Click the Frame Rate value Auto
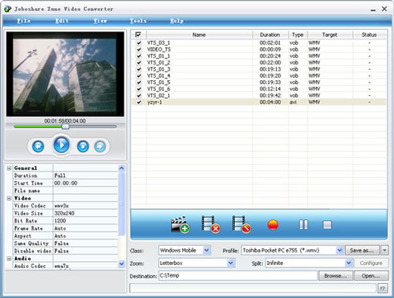 (60, 228)
